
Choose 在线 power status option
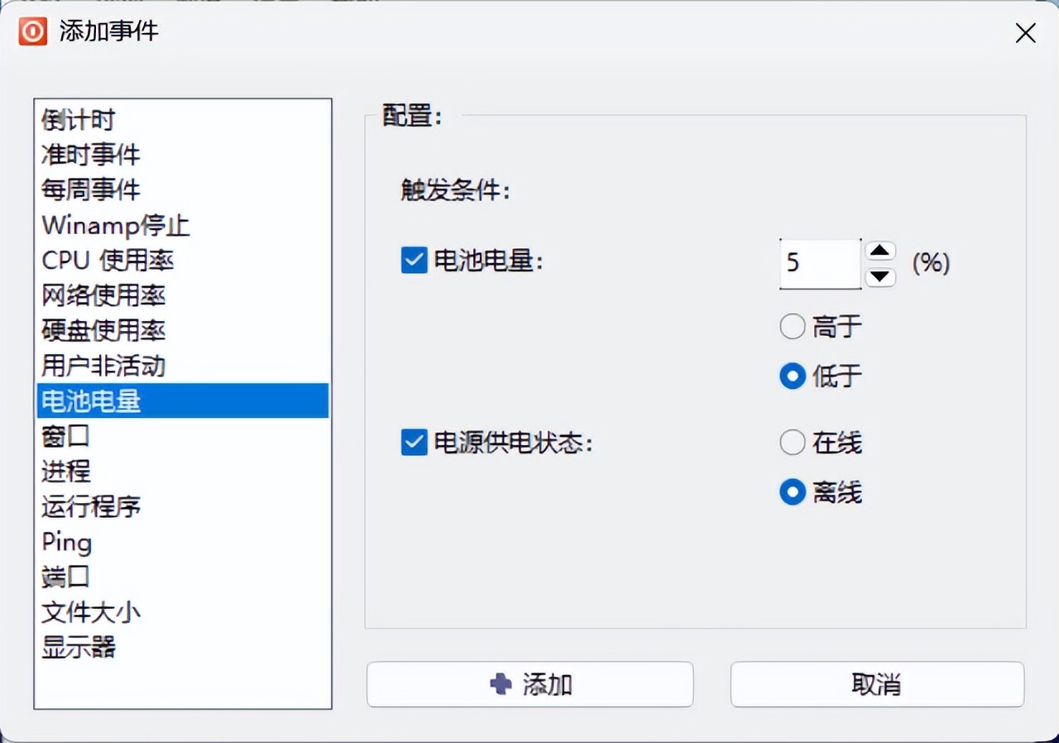coord(793,443)
